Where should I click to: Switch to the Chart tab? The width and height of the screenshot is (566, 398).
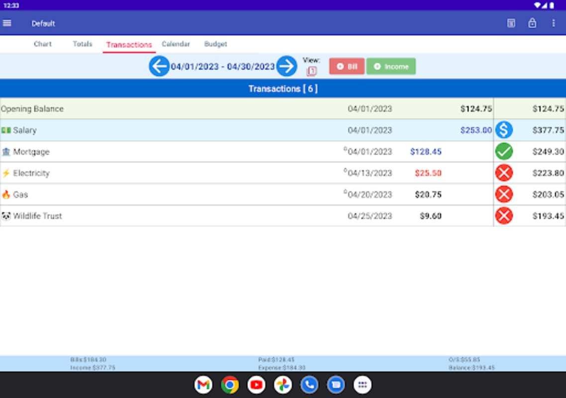(43, 44)
